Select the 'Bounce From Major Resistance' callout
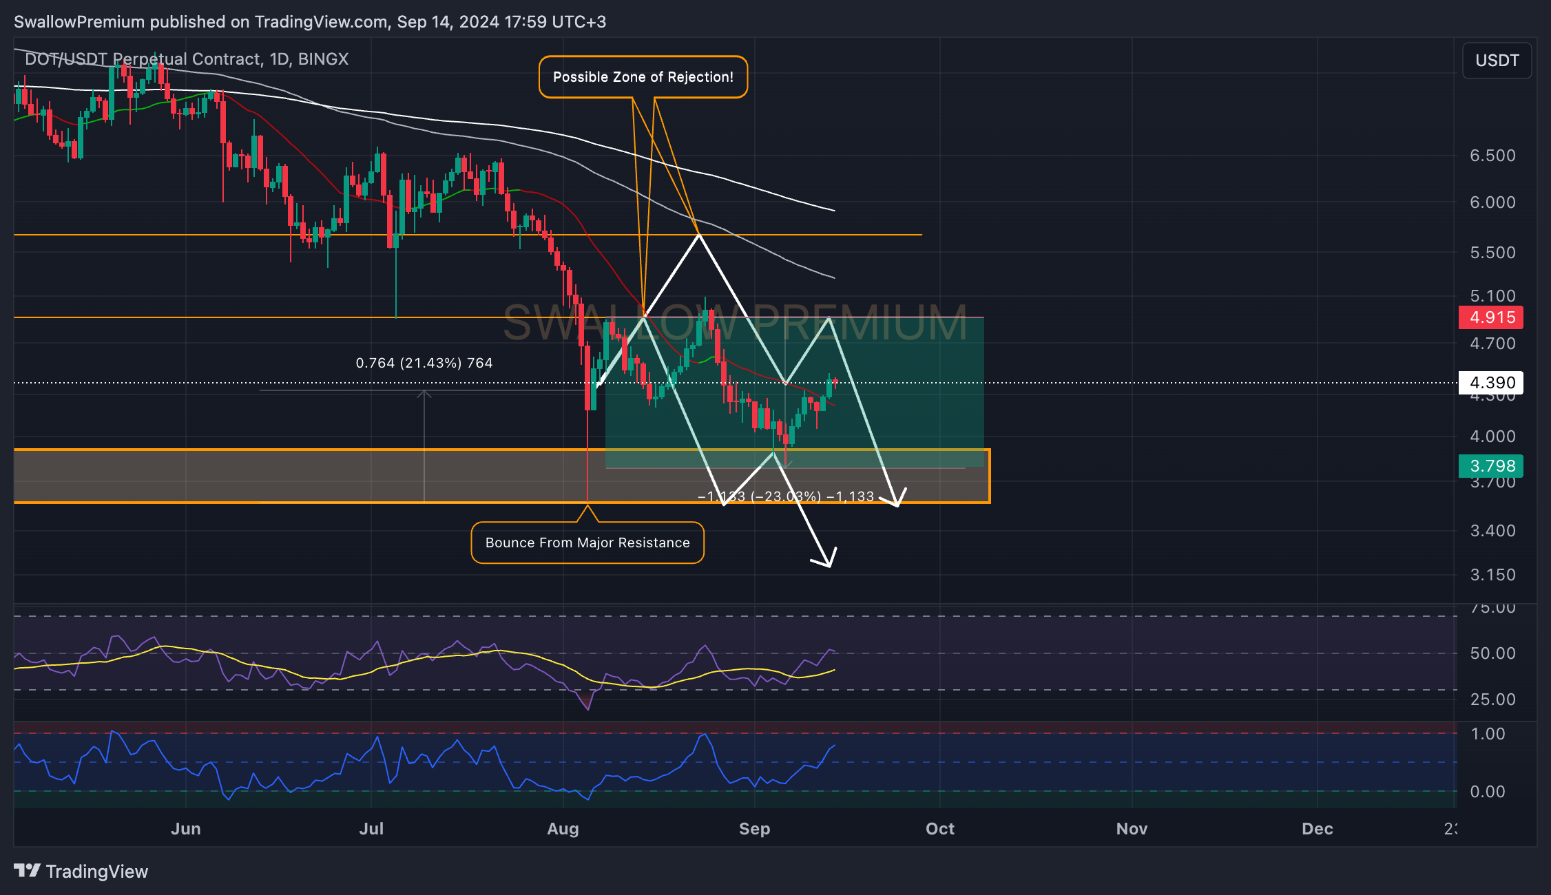This screenshot has width=1551, height=895. [x=587, y=543]
